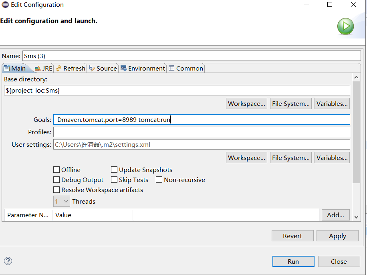Open the Source tab
Viewport: 367px width, 275px height.
[x=103, y=68]
